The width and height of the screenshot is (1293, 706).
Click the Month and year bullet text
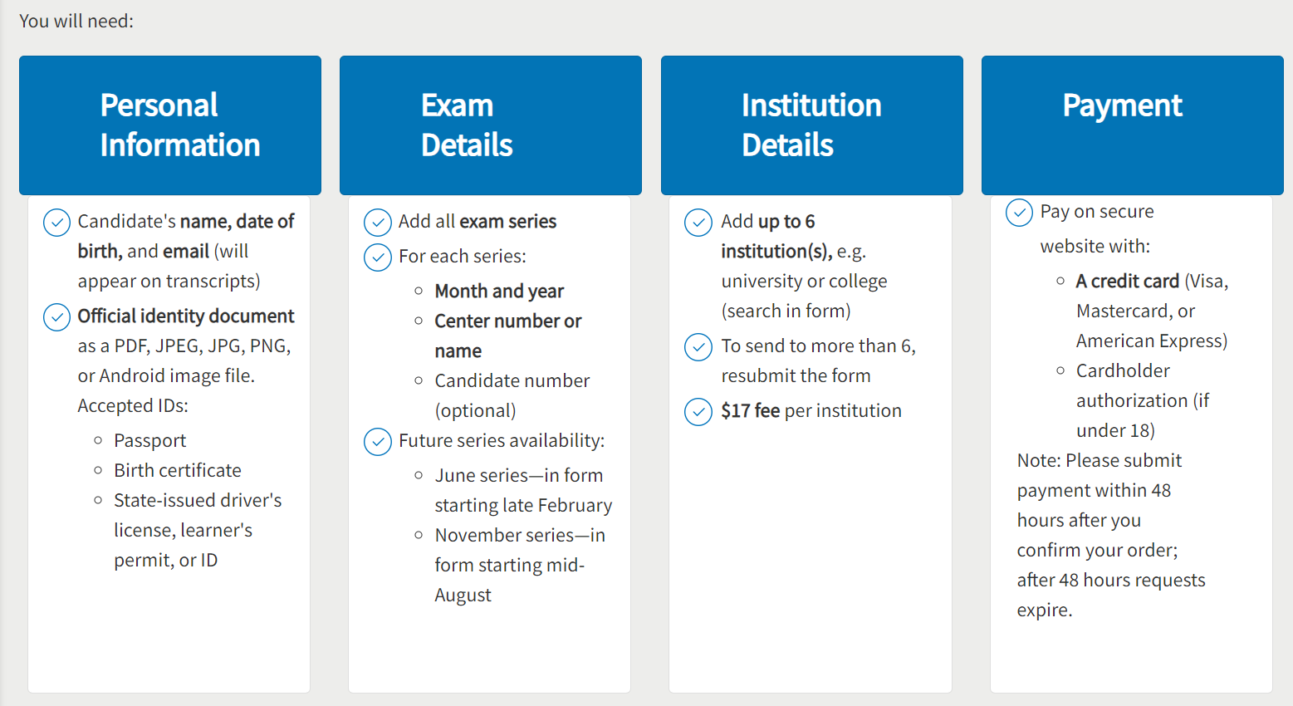pyautogui.click(x=499, y=291)
